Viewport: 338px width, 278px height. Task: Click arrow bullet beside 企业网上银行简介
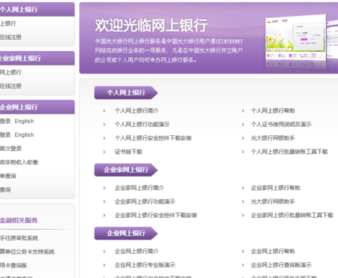tap(104, 251)
